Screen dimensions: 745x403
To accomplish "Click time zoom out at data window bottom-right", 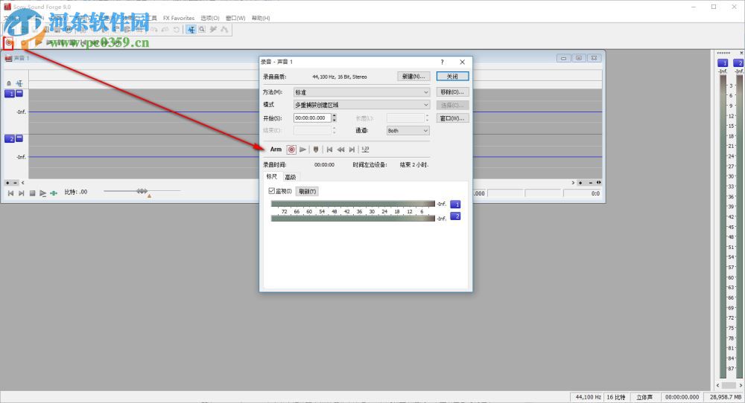I will click(591, 182).
